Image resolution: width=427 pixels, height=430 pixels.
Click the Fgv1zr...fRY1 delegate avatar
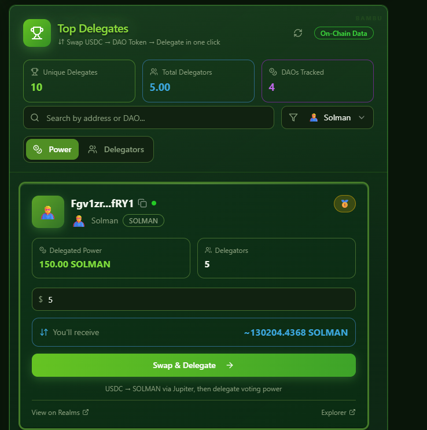coord(48,212)
